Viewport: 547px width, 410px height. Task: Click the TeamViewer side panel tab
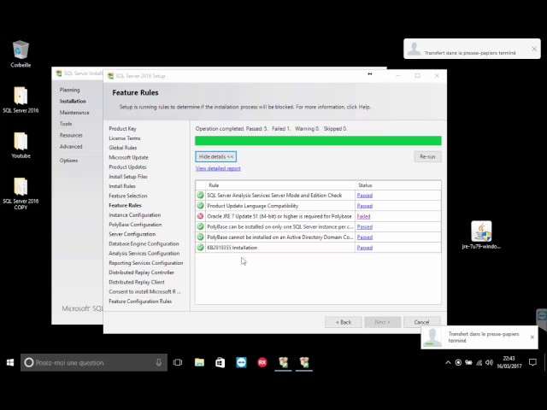pos(542,317)
